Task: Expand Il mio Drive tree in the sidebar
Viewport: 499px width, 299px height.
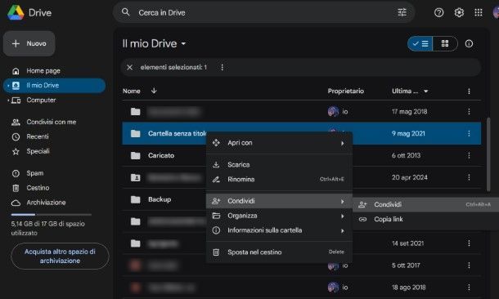Action: pyautogui.click(x=8, y=86)
